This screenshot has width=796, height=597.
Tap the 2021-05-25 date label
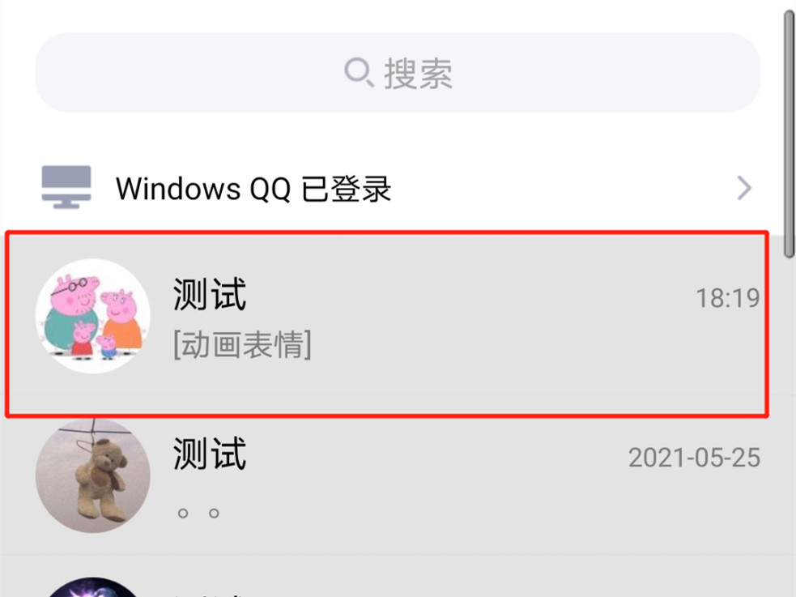click(x=694, y=458)
